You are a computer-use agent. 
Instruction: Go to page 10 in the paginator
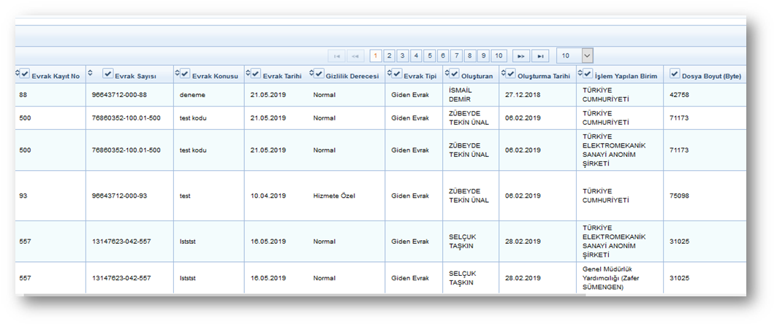499,56
